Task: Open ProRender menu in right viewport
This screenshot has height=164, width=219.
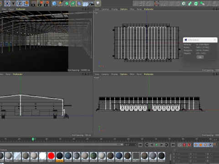Action: pyautogui.click(x=18, y=74)
